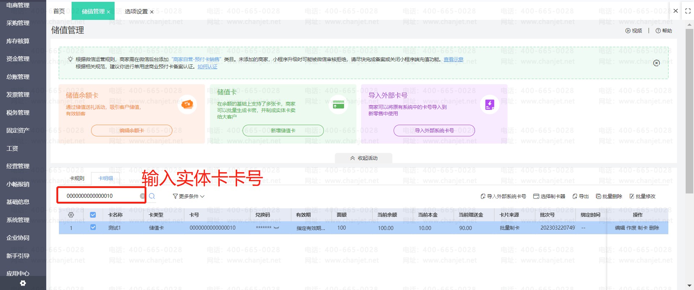
Task: Open 税务管理 in the sidebar
Action: pyautogui.click(x=18, y=113)
